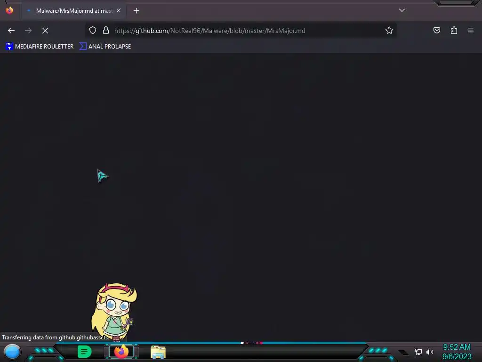The image size is (482, 362).
Task: Open the volume speaker tray icon
Action: click(430, 352)
